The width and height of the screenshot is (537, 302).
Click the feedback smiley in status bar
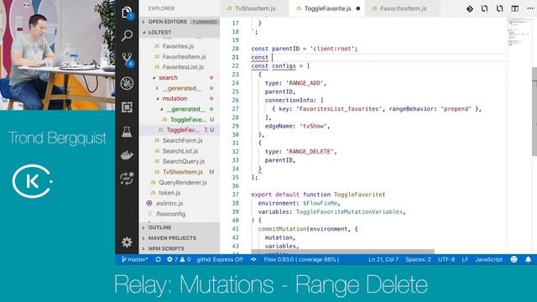click(514, 259)
